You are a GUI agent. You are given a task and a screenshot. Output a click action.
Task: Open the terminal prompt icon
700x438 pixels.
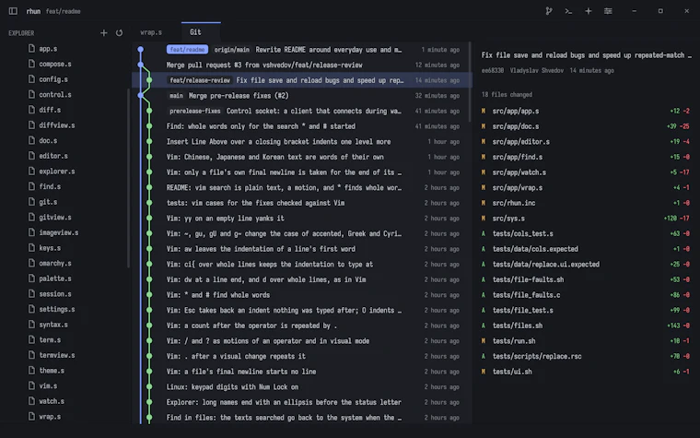pyautogui.click(x=568, y=11)
